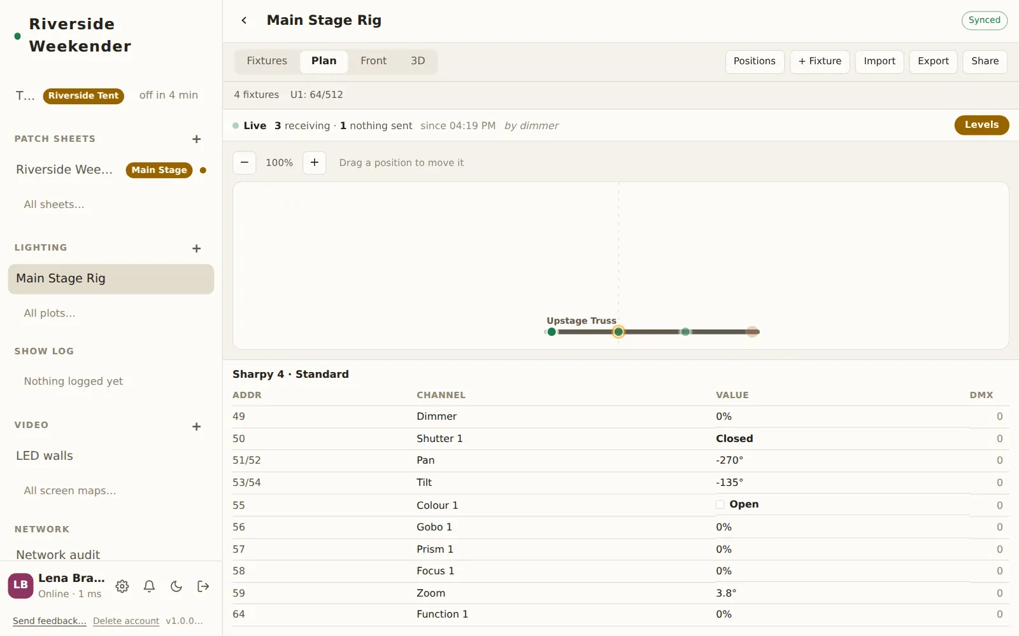The width and height of the screenshot is (1019, 636).
Task: Toggle dark mode moon icon
Action: (176, 586)
